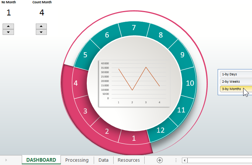Screen dimensions: 252x165
Task: Click the add new sheet plus icon
Action: click(160, 160)
